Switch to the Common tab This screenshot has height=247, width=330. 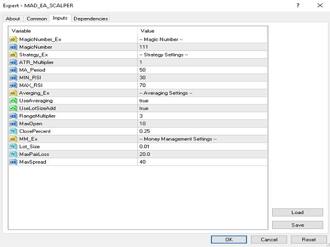(37, 19)
